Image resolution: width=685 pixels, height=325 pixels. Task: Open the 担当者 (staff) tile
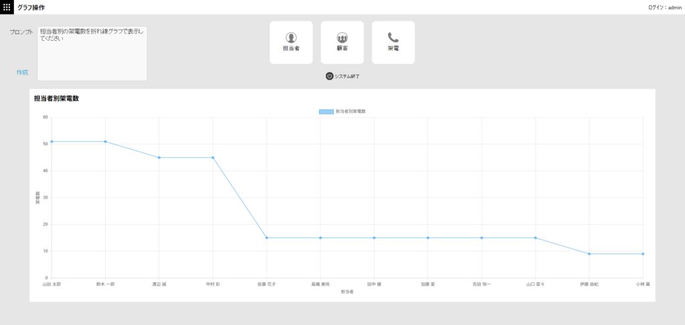(x=291, y=42)
